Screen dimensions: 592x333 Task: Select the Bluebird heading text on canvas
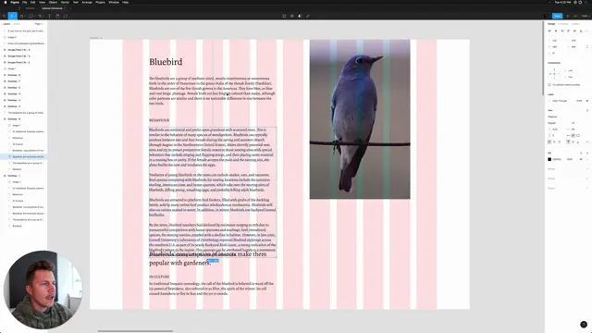click(166, 62)
